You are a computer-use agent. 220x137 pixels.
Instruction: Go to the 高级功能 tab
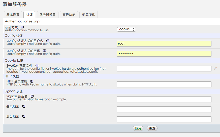pyautogui.click(x=69, y=15)
